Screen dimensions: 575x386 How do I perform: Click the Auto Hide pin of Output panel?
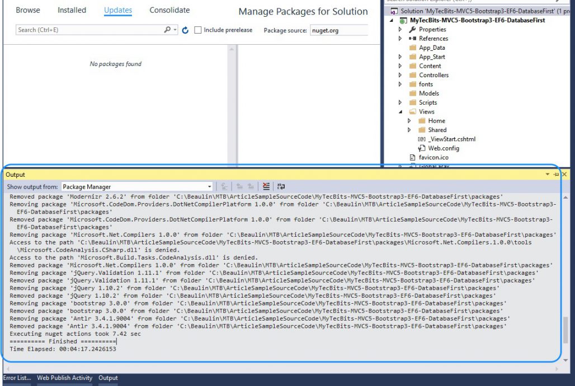[557, 175]
